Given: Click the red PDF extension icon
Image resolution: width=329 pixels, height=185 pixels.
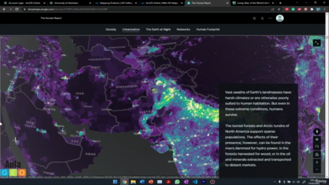Looking at the screenshot, I should (x=287, y=9).
